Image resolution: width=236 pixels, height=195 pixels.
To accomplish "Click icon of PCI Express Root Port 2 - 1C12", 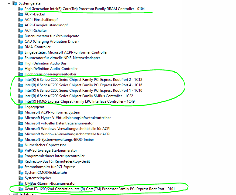I will click(x=21, y=80).
